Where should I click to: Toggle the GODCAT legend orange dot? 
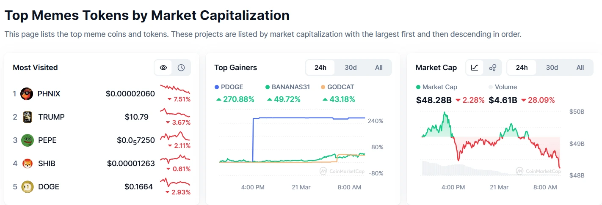[x=323, y=87]
